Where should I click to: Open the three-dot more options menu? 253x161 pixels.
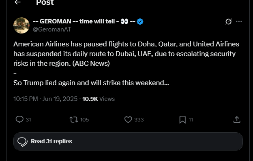click(x=239, y=21)
